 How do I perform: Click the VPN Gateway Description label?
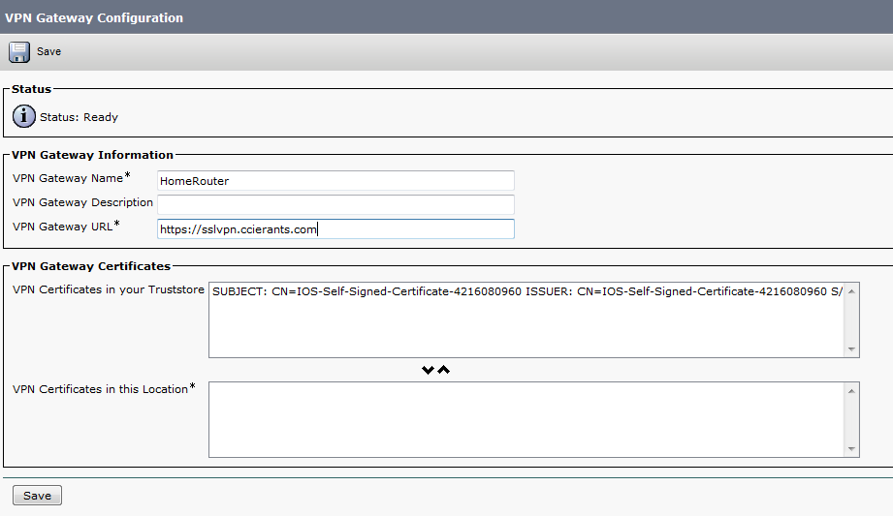pos(82,202)
